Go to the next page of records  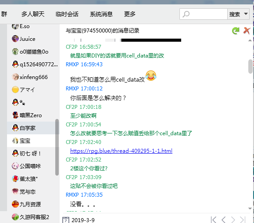click(233, 220)
